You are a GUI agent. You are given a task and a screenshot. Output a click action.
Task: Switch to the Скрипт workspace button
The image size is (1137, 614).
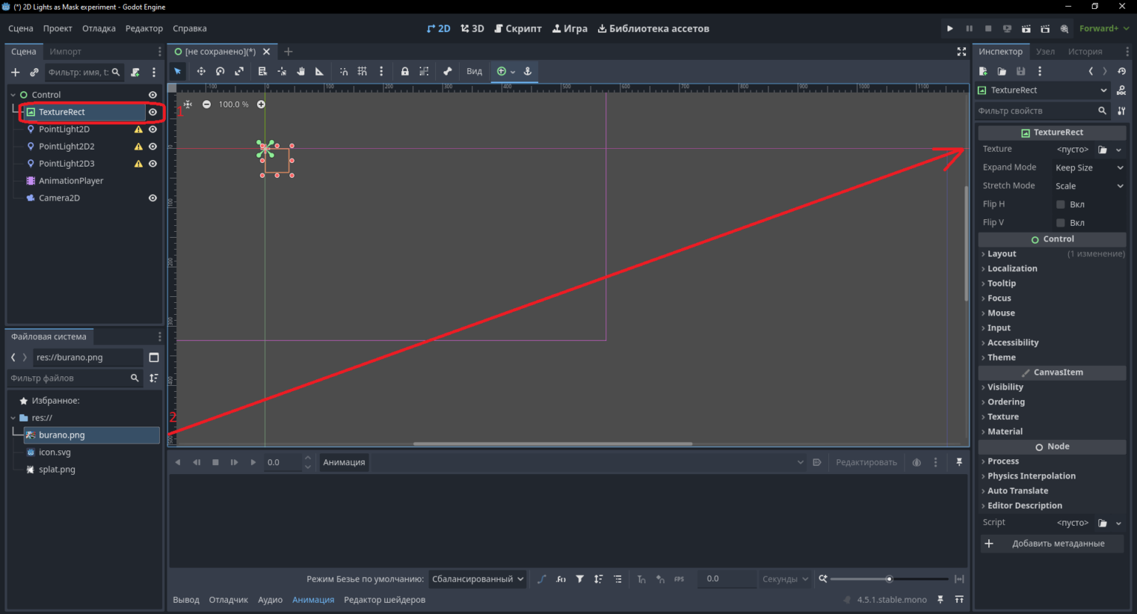click(518, 29)
